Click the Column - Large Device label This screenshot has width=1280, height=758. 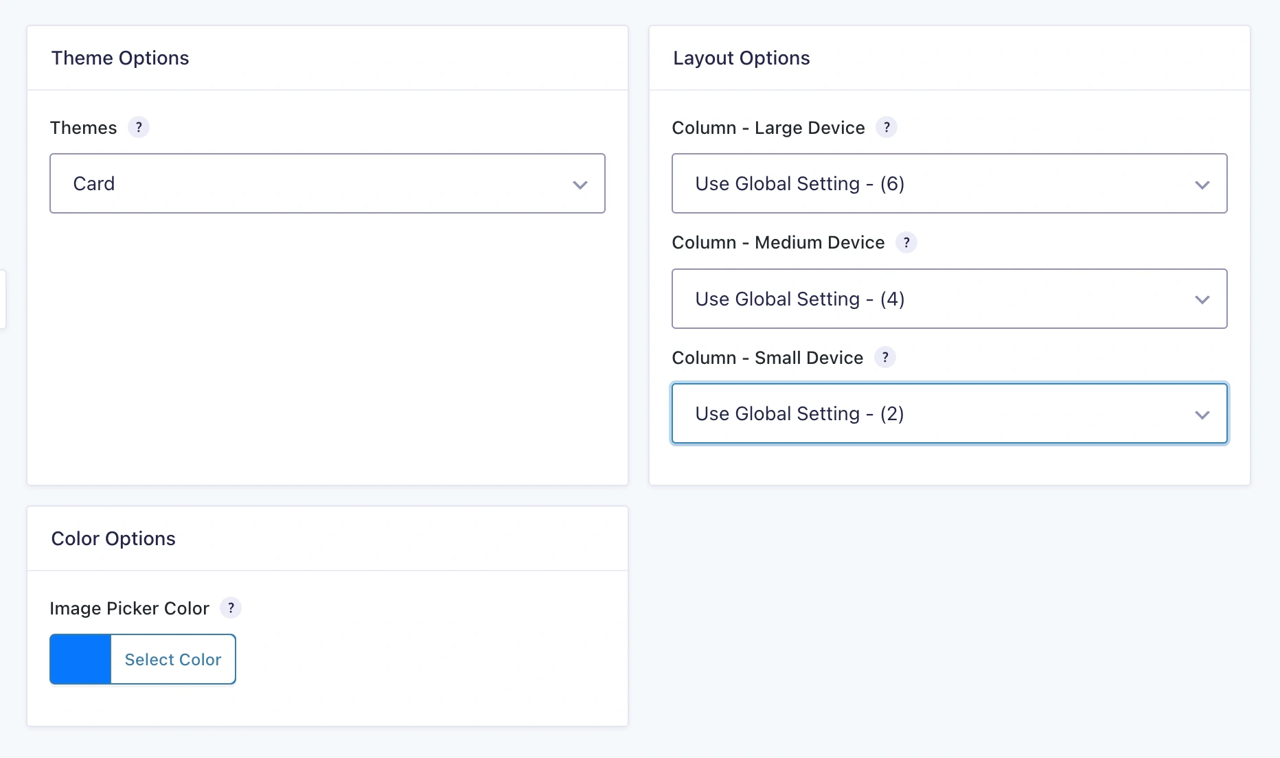[768, 128]
